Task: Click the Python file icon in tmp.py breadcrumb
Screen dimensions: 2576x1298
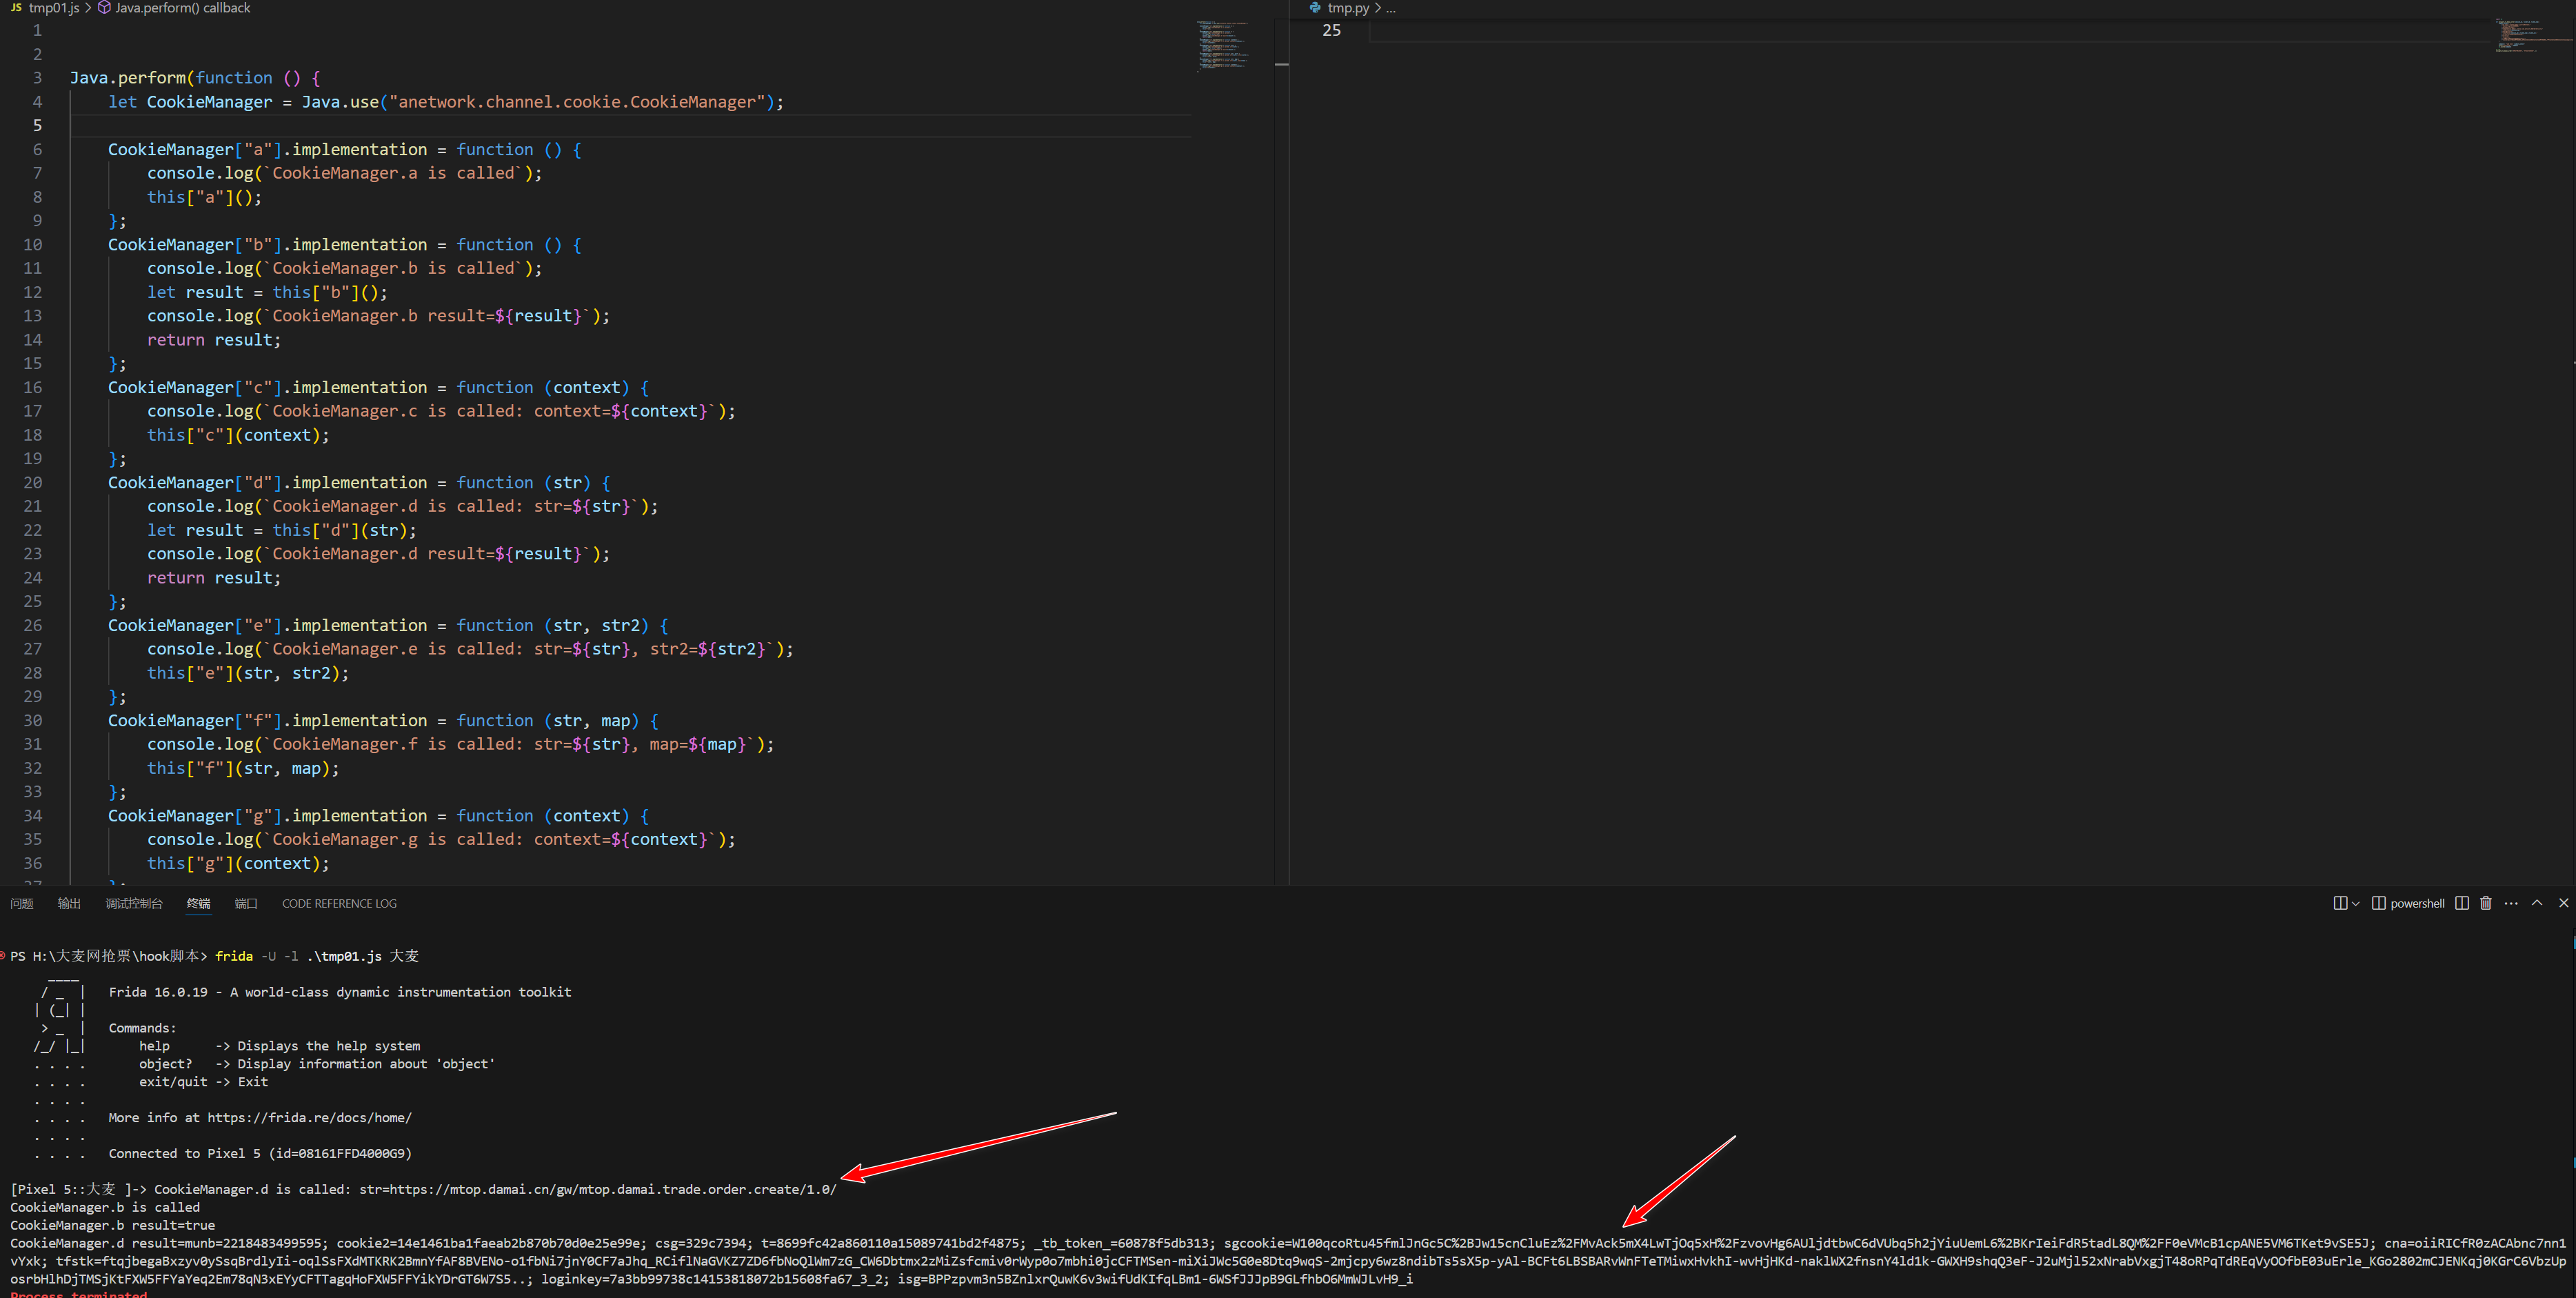Action: 1315,8
